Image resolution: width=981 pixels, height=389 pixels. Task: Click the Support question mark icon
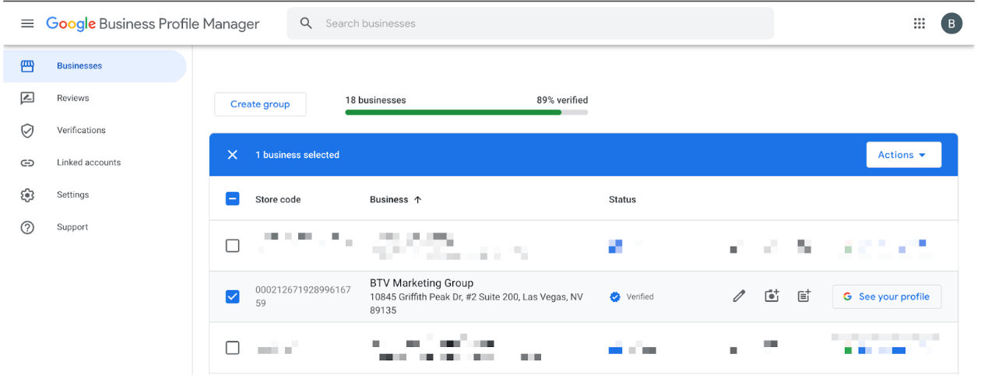pos(27,227)
